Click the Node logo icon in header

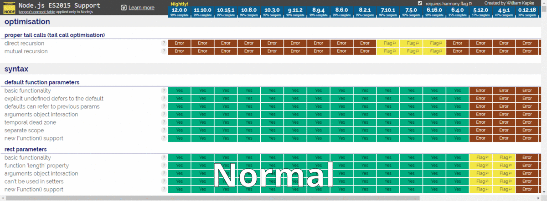[x=9, y=8]
